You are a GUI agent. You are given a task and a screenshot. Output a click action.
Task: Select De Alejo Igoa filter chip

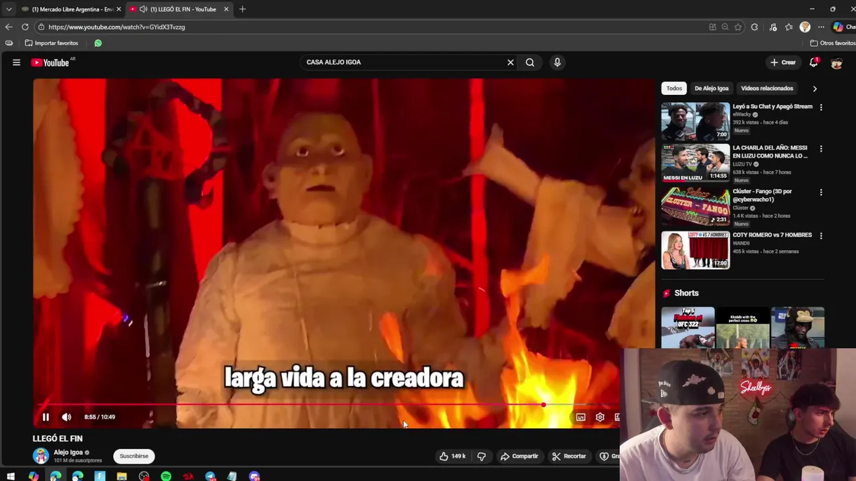[711, 88]
